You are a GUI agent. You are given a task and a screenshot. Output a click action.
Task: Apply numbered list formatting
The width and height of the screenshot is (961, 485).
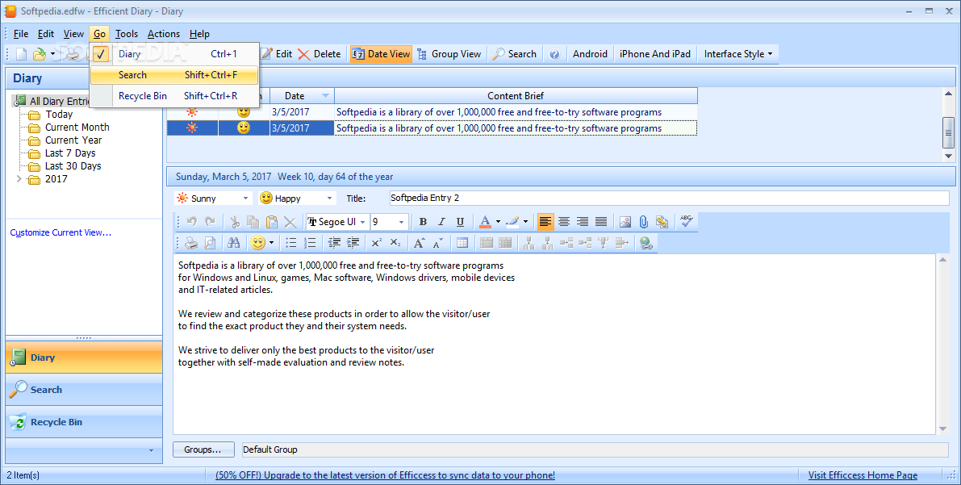click(310, 243)
